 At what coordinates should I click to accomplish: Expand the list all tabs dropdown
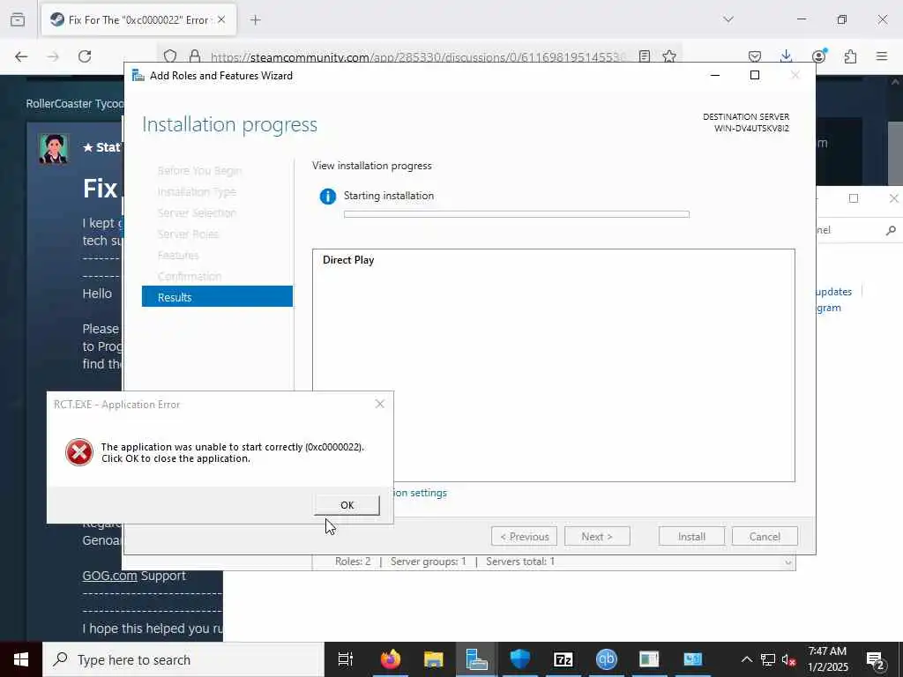pyautogui.click(x=728, y=19)
